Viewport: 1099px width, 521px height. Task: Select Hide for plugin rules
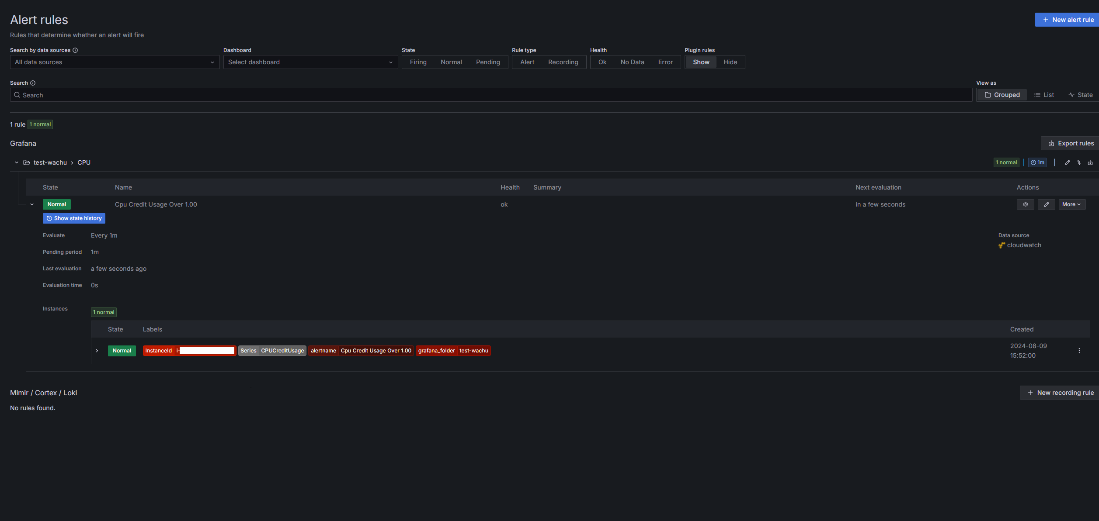[730, 62]
